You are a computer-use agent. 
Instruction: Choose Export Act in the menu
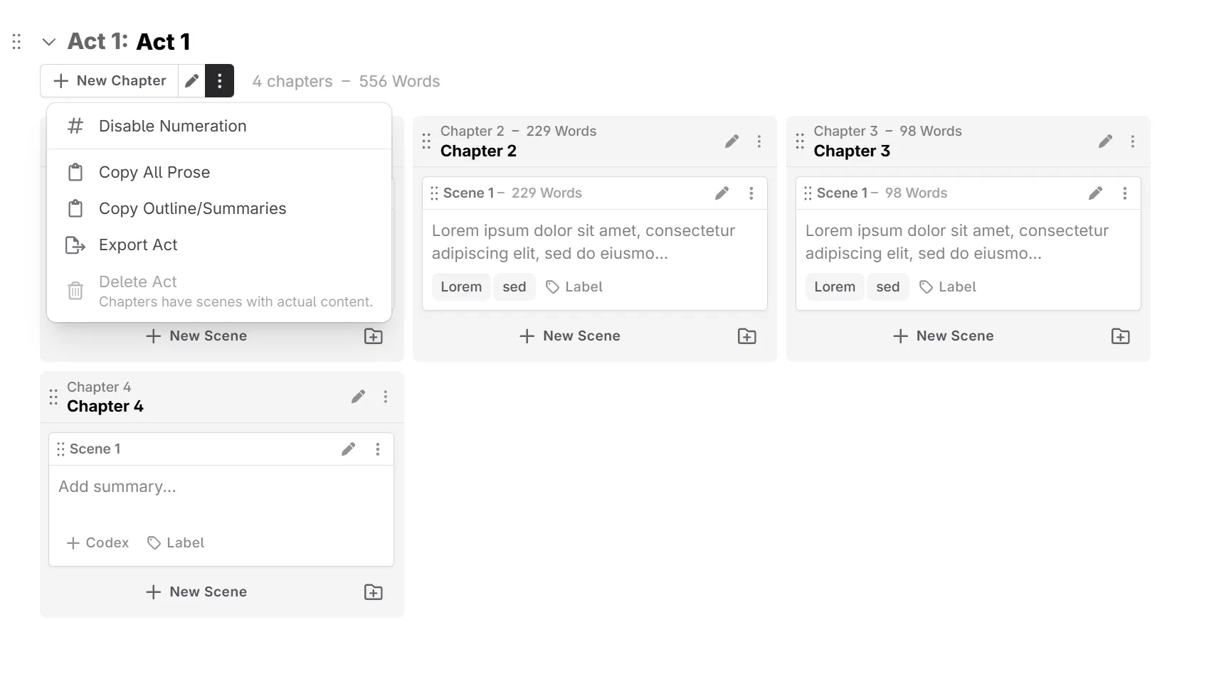tap(138, 245)
